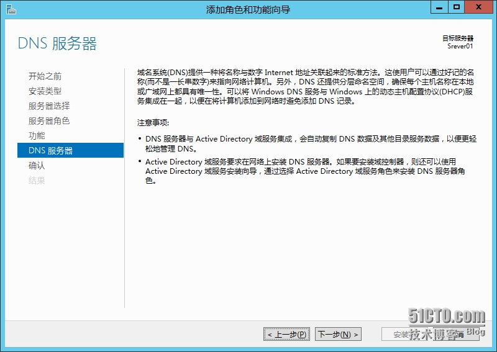Click the disabled 安装 button

point(406,334)
